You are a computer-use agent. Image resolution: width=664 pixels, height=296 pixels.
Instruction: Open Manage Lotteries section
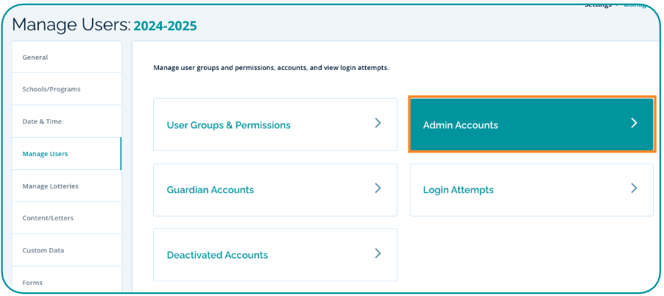50,186
